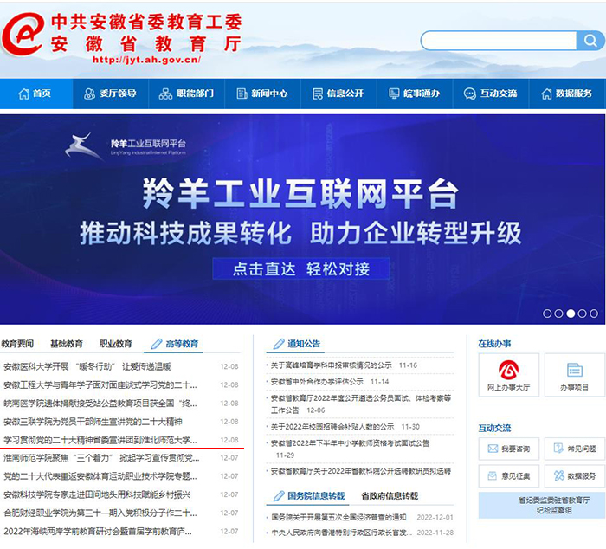
Task: Focus the site search input field
Action: coord(499,41)
